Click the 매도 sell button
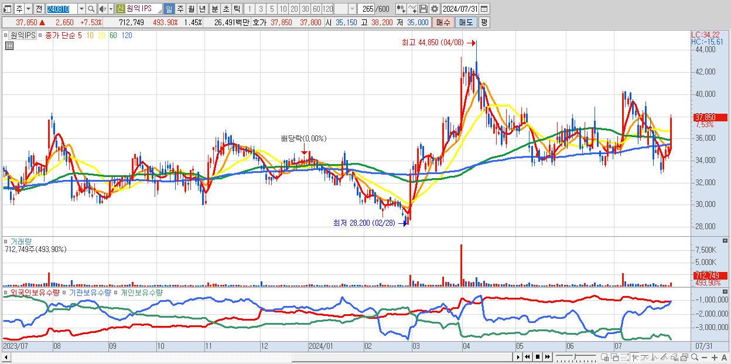731x364 pixels. coord(466,22)
